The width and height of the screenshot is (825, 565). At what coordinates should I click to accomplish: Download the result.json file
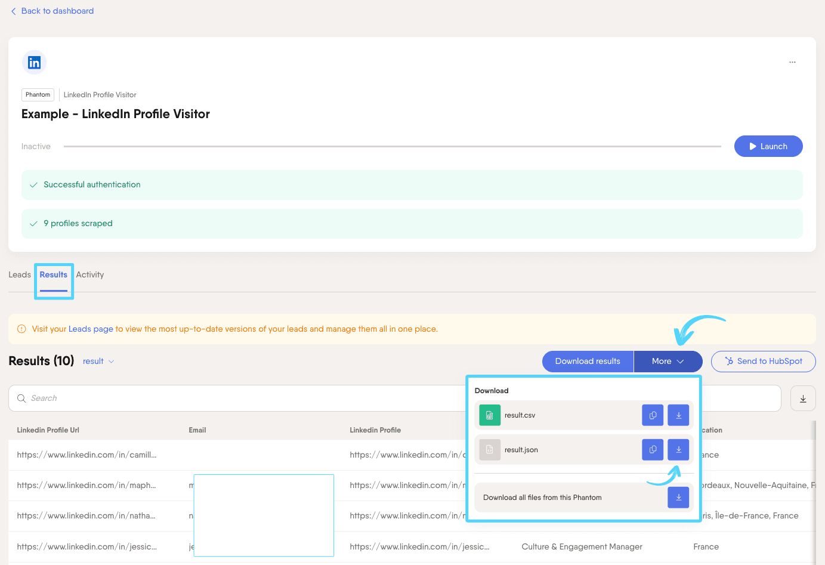[x=678, y=450]
